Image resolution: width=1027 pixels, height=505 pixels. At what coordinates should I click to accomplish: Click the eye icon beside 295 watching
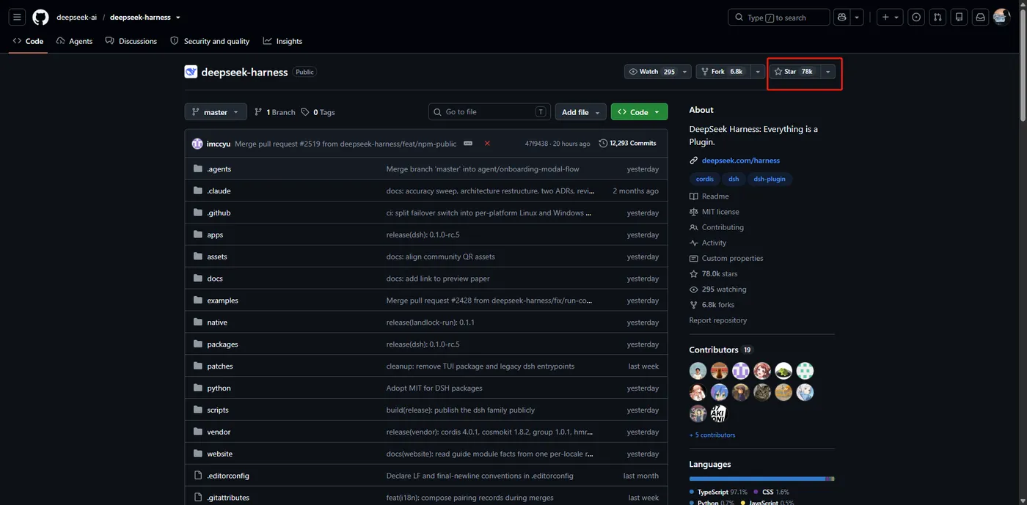(694, 290)
